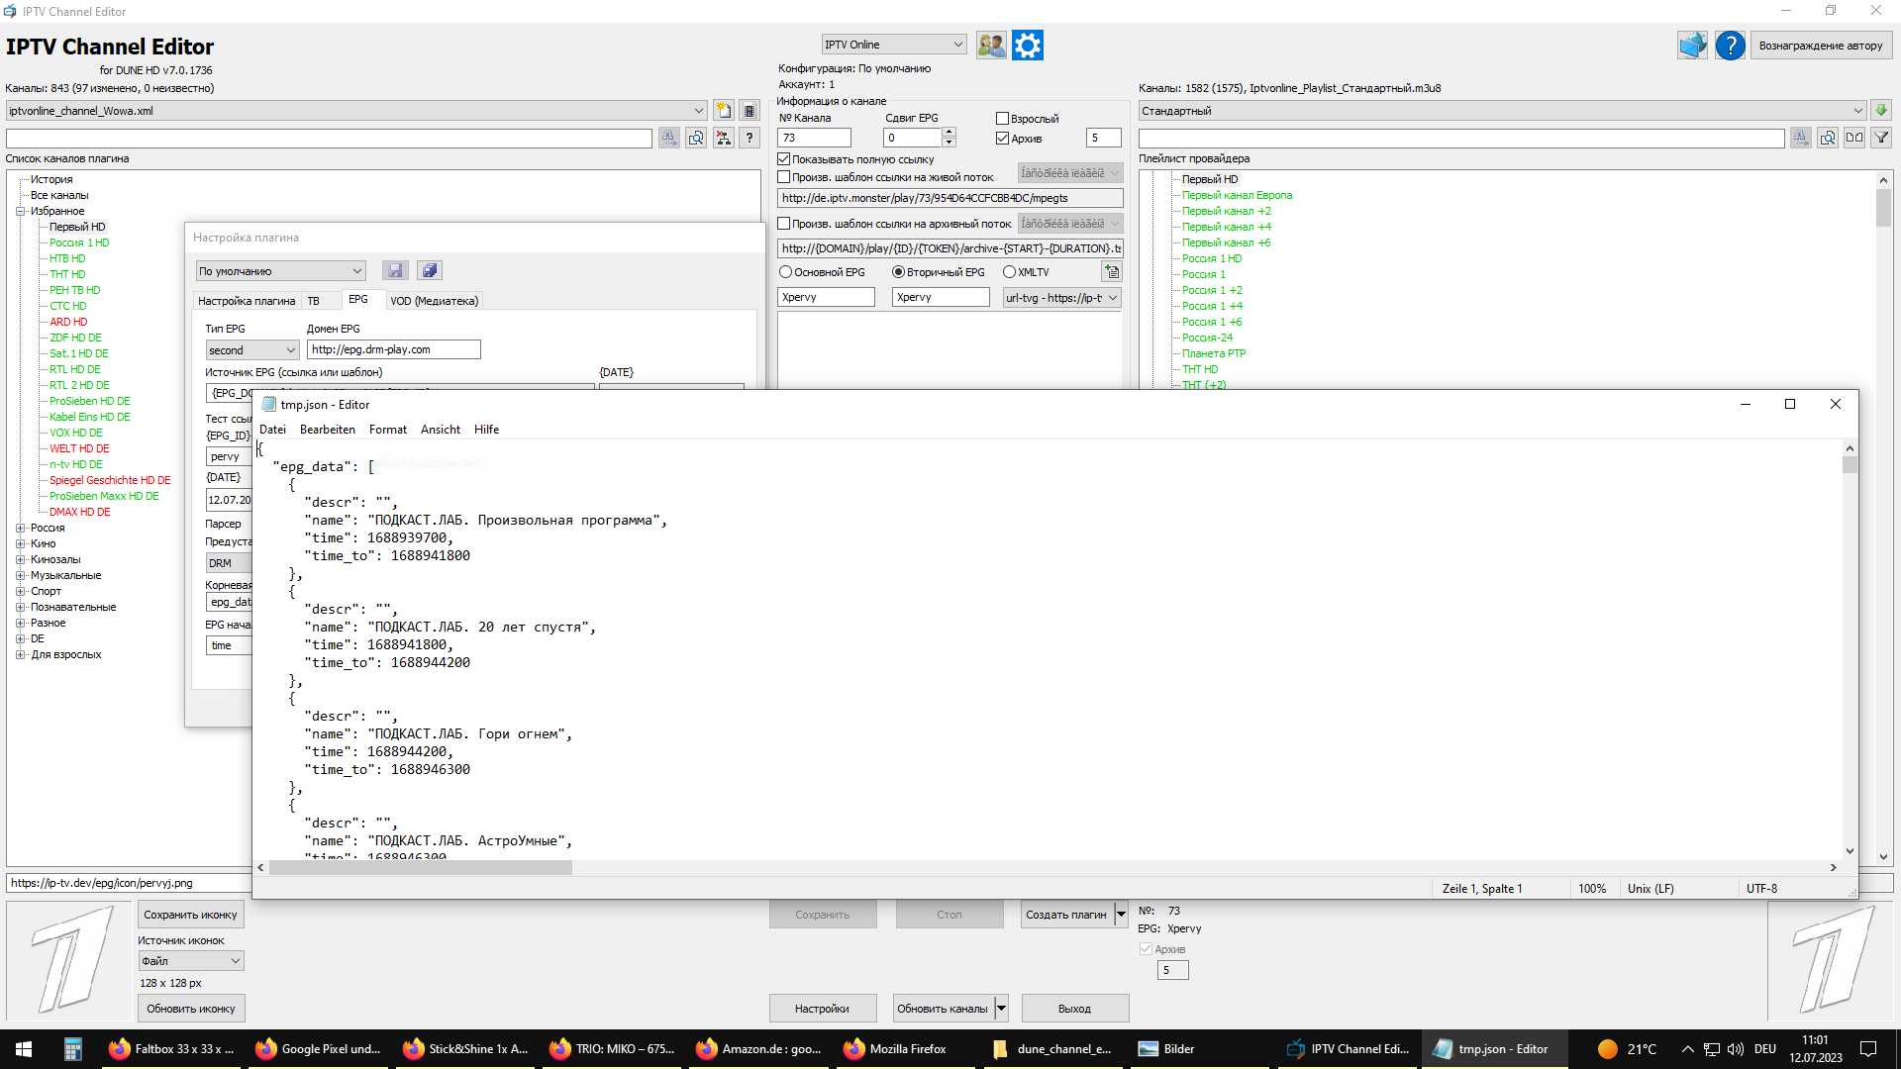The width and height of the screenshot is (1901, 1069).
Task: Click green down-arrow download playlist icon
Action: pyautogui.click(x=1881, y=111)
